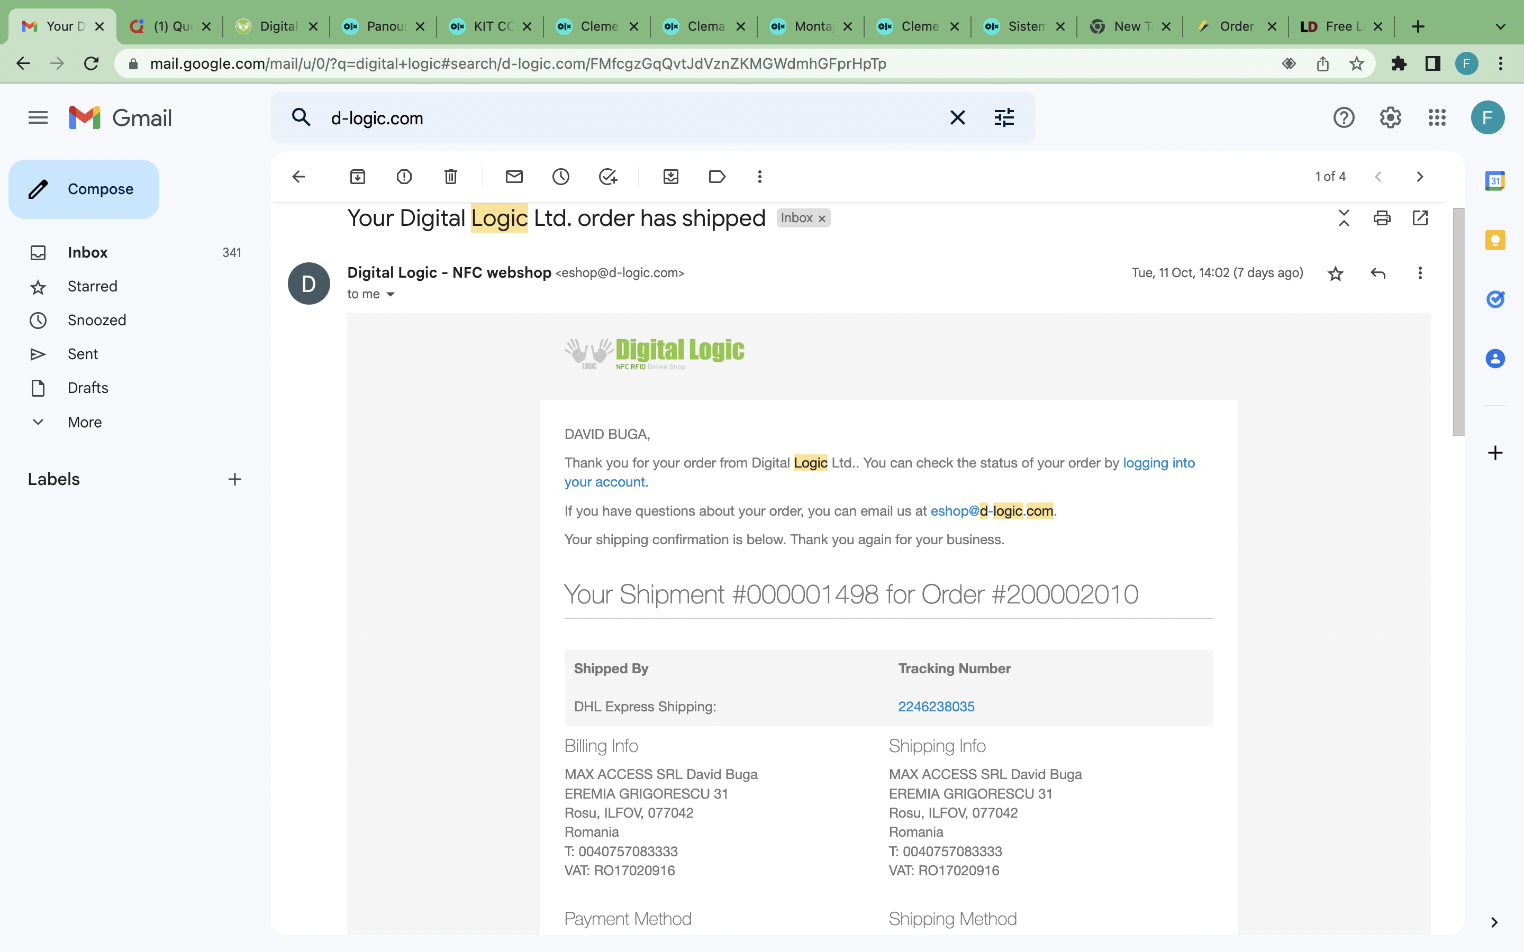Snooze this email with clock icon
Image resolution: width=1524 pixels, height=952 pixels.
[x=560, y=177]
